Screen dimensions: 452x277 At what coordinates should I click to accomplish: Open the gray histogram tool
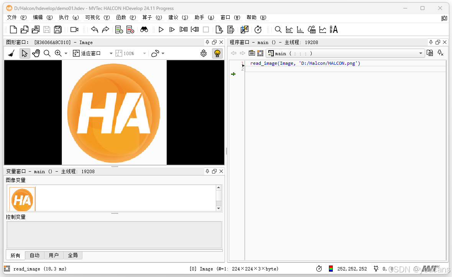pyautogui.click(x=289, y=30)
